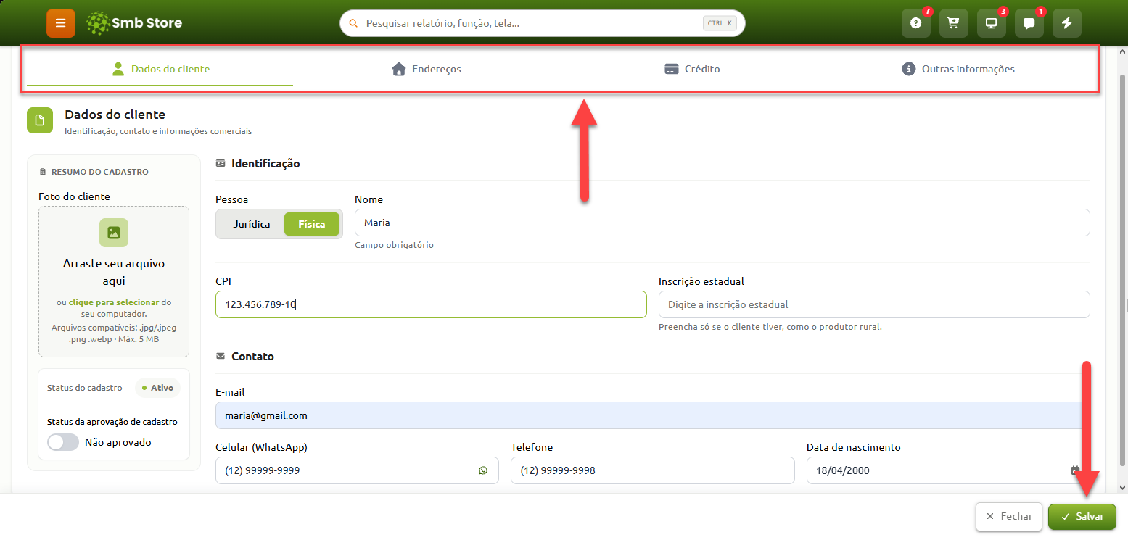Open the Outras informações tab

click(958, 70)
